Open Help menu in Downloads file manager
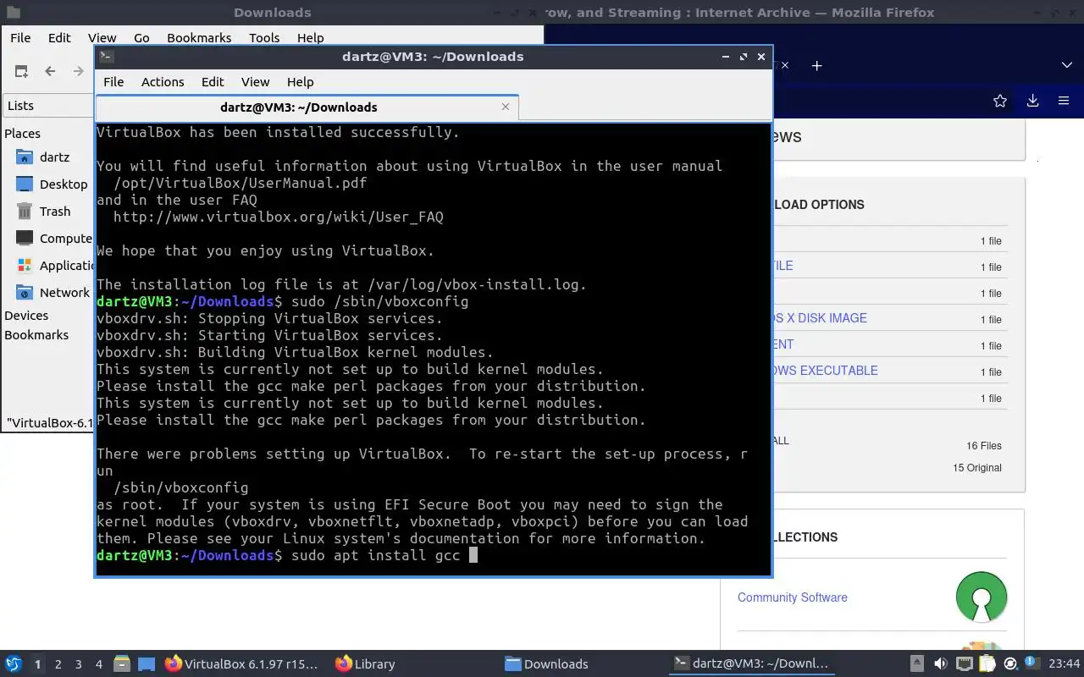The height and width of the screenshot is (677, 1084). pyautogui.click(x=310, y=37)
